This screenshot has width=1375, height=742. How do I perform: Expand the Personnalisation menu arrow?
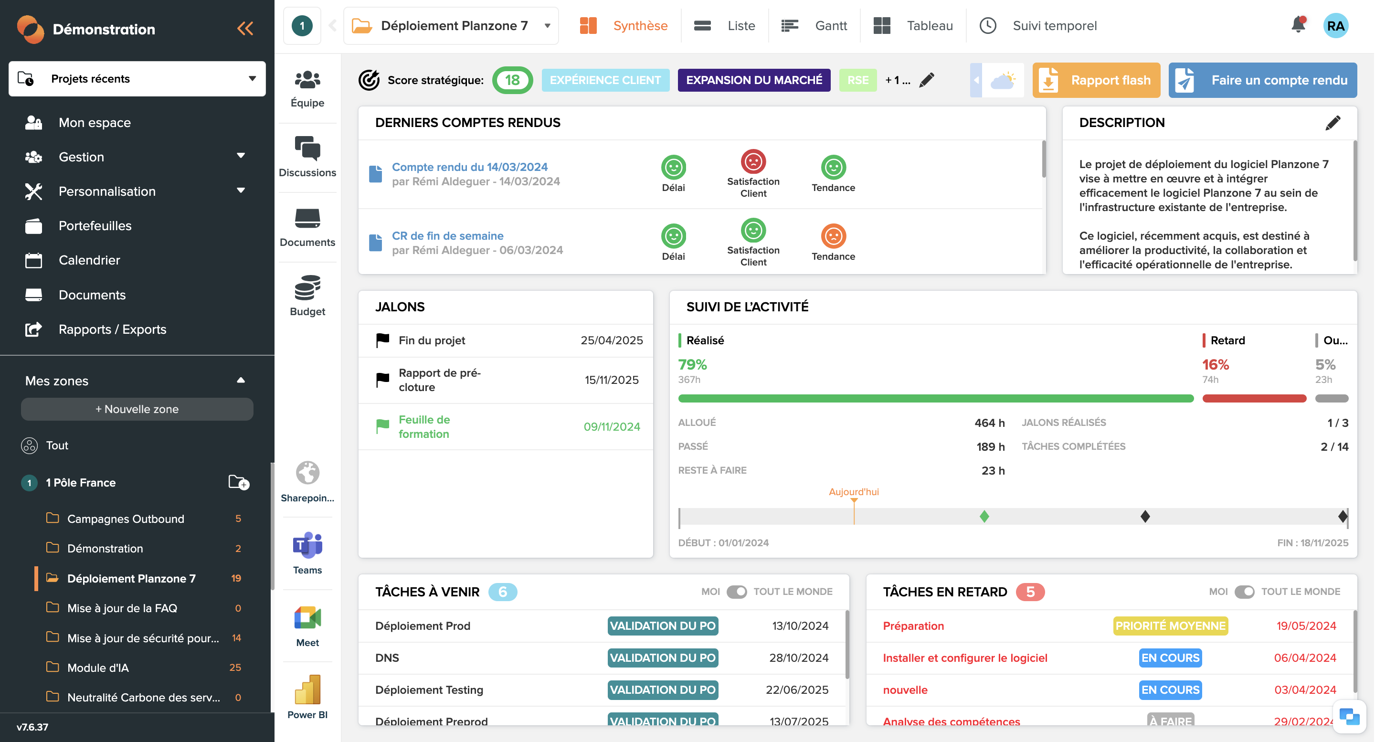point(241,191)
